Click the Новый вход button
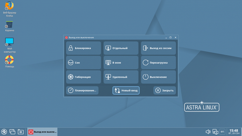This screenshot has height=136, width=242. click(126, 90)
